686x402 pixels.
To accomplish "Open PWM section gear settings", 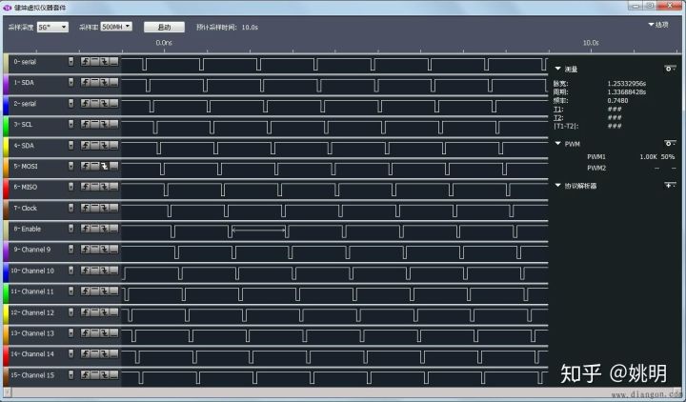I will (670, 144).
